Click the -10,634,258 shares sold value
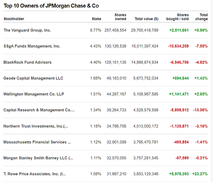Screen dimensions: 213x182 pos(178,46)
